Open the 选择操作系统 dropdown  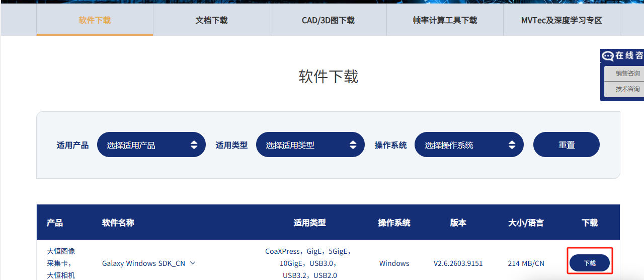point(469,145)
